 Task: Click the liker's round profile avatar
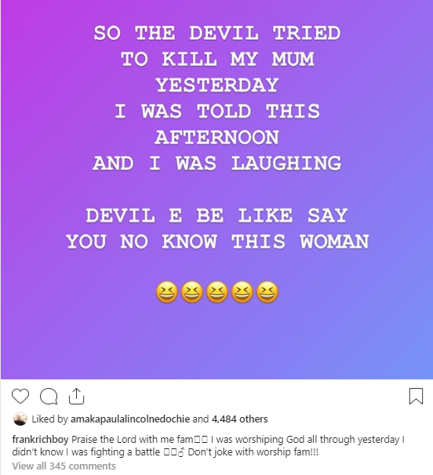tap(20, 419)
